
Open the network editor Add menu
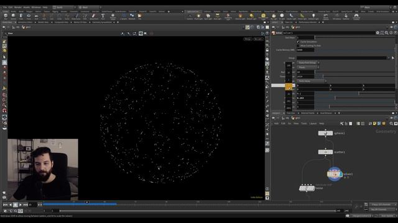point(276,123)
